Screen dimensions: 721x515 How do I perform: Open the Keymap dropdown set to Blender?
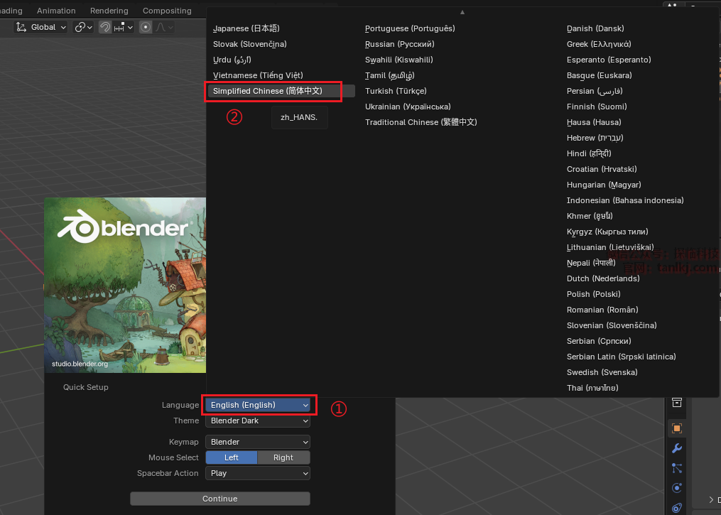(258, 442)
